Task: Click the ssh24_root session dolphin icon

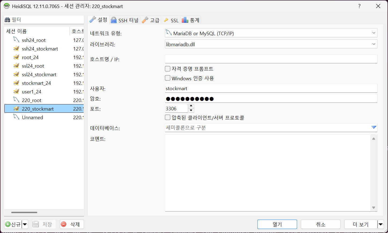Action: pos(16,40)
